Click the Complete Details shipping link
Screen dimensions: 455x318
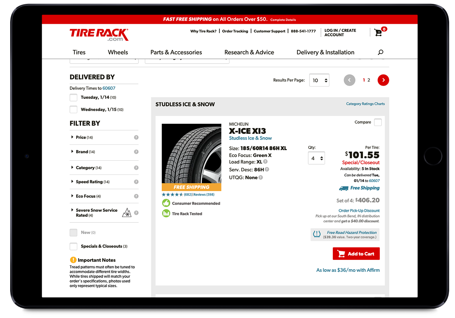[283, 20]
